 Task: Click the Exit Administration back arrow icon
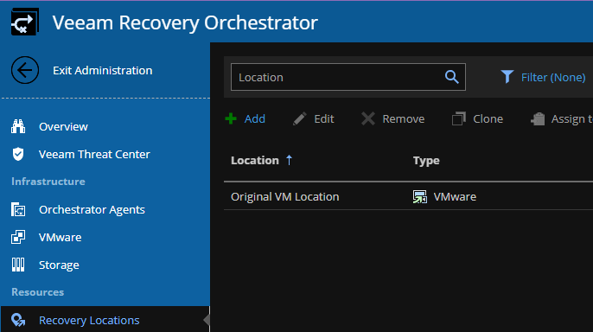(25, 70)
